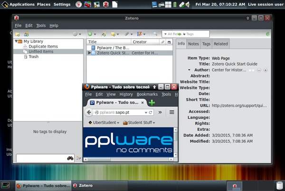The height and width of the screenshot is (191, 285).
Task: Click the Title field Zotero Quick Start Guide
Action: (235, 64)
